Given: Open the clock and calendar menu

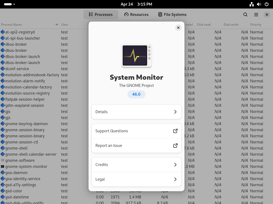Looking at the screenshot, I should [x=136, y=4].
